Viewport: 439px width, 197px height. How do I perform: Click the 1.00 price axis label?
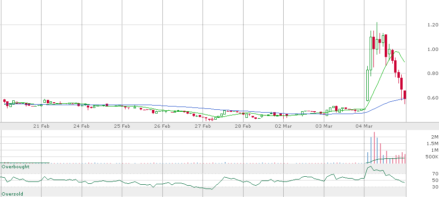[x=433, y=49]
